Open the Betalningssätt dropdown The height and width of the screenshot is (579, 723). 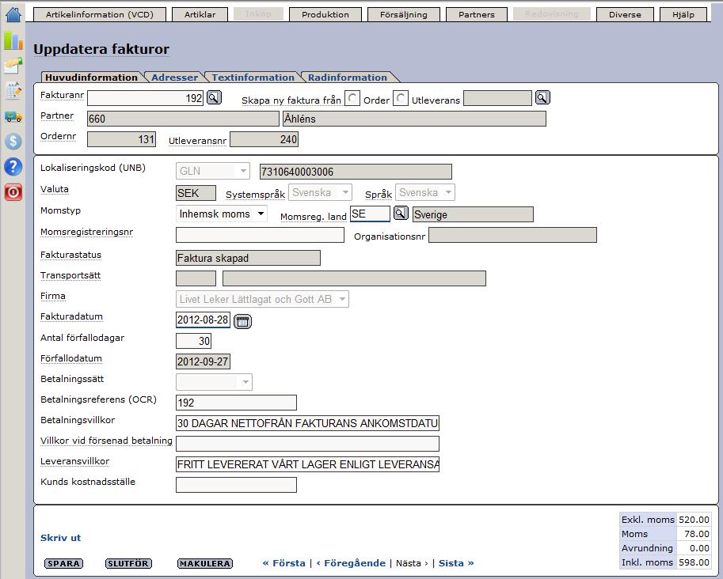click(x=214, y=382)
